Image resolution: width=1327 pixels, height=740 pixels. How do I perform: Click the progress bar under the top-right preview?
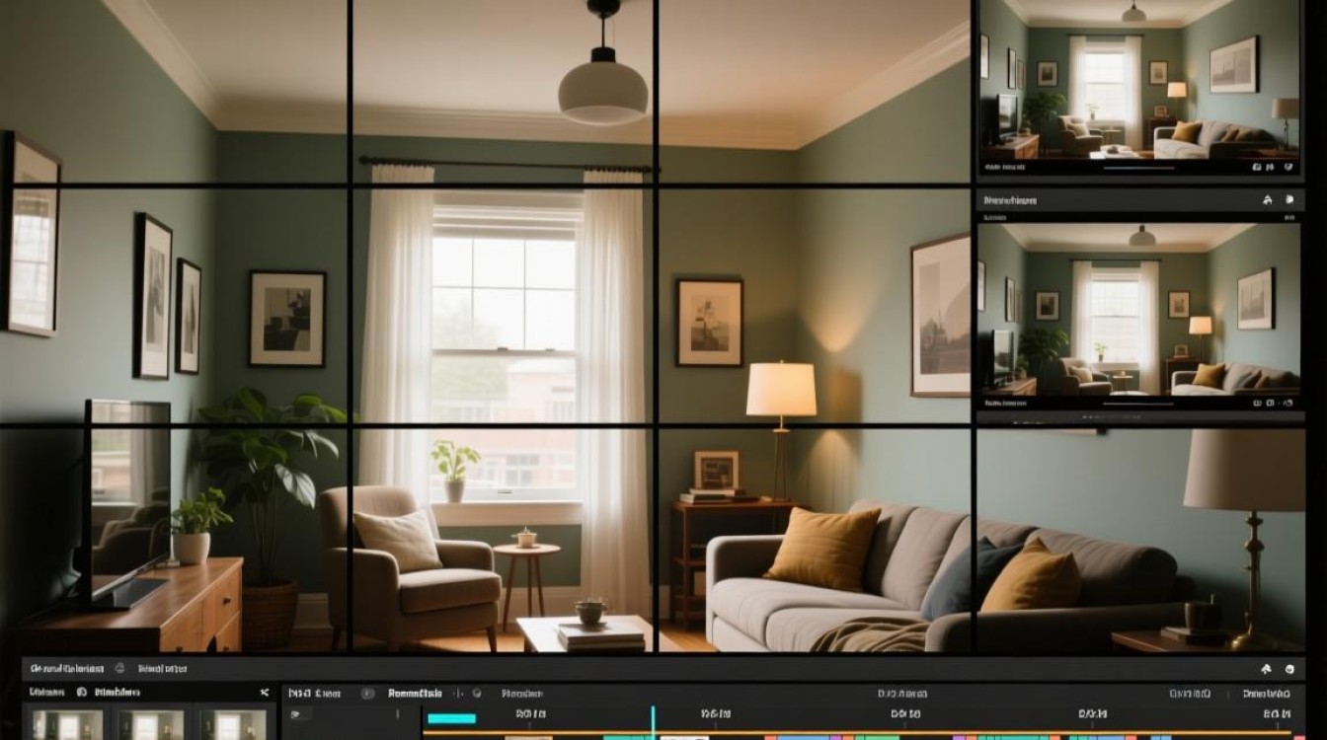[1138, 168]
